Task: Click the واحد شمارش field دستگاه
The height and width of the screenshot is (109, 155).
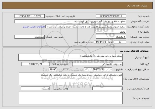Action: pos(35,89)
